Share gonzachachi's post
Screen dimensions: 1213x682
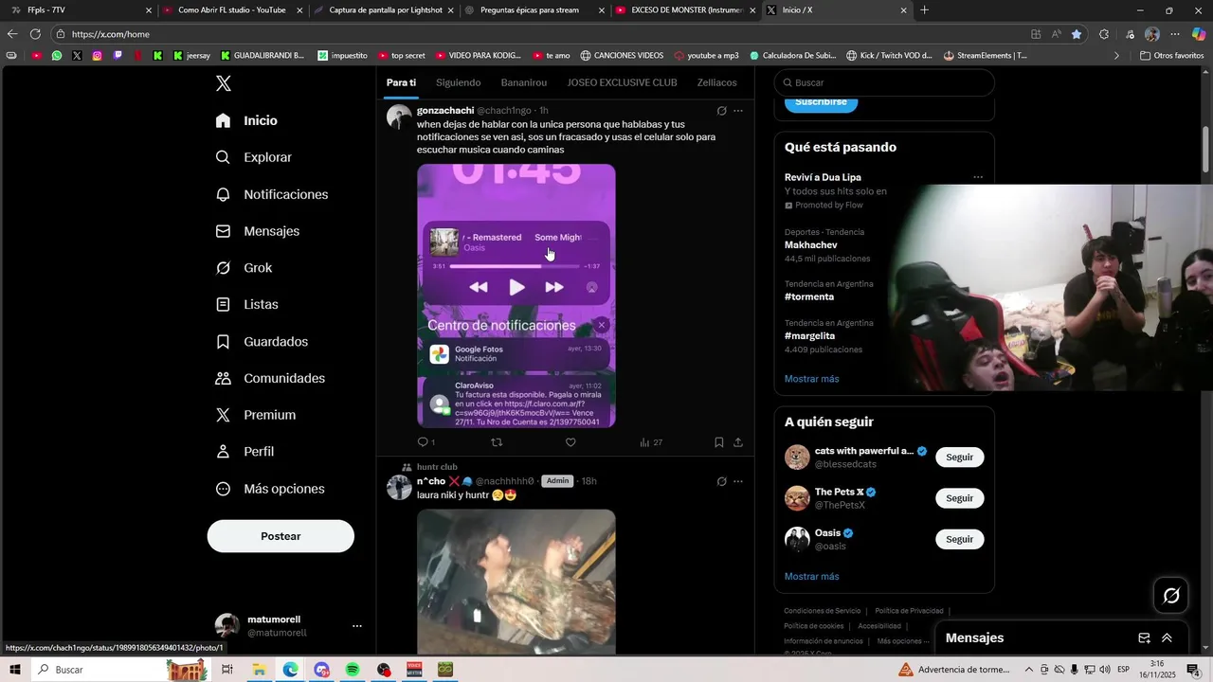pyautogui.click(x=738, y=442)
